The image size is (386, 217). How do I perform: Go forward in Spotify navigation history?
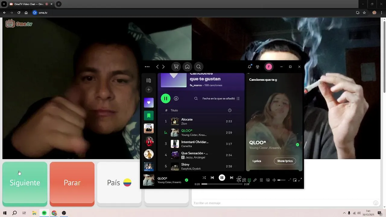pos(163,67)
